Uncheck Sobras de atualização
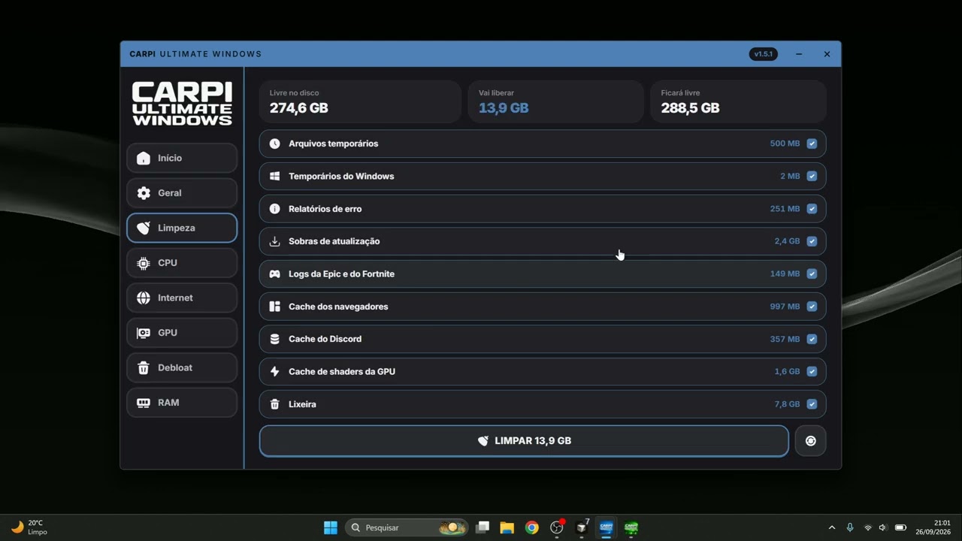 [x=812, y=241]
